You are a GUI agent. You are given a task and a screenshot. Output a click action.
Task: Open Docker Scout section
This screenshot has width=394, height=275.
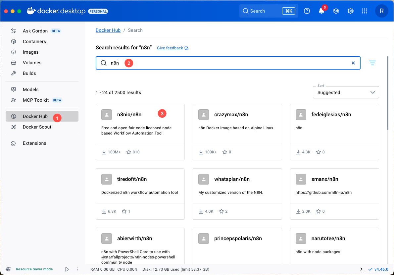click(42, 127)
